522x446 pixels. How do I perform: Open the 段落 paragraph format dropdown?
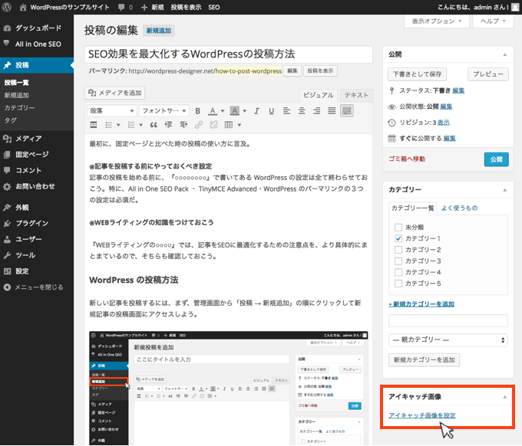click(112, 110)
